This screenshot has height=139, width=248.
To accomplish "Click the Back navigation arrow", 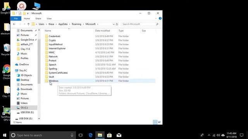I will (14, 24).
